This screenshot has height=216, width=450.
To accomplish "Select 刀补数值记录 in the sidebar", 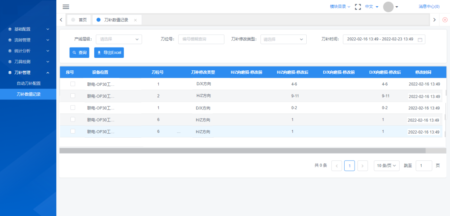I will pyautogui.click(x=28, y=94).
